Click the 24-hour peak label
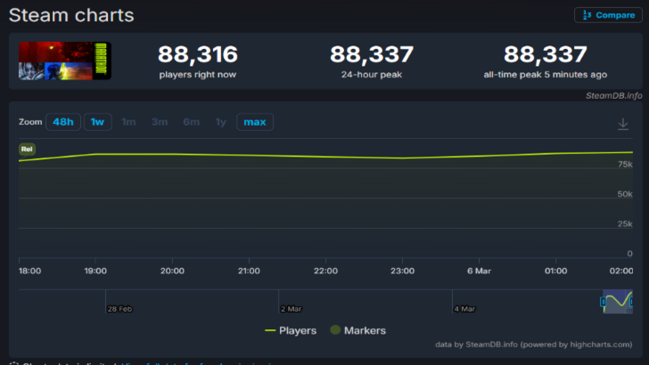Viewport: 649px width, 365px height. pos(372,75)
